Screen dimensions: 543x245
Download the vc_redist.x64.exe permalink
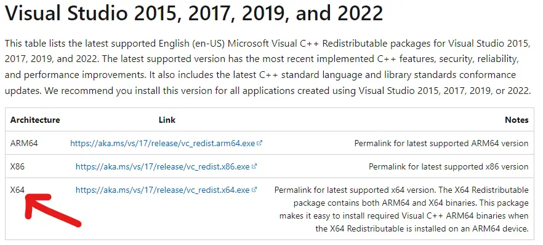pyautogui.click(x=163, y=190)
